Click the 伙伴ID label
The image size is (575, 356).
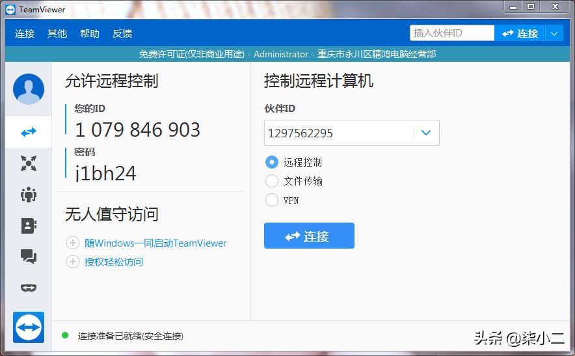pos(280,108)
